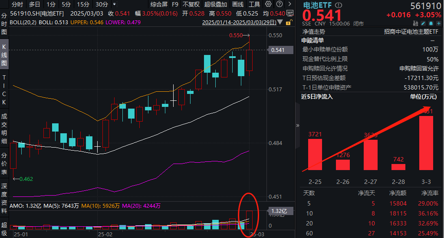Click the 1.32亿 volume axis marker
The width and height of the screenshot is (444, 238).
point(280,211)
